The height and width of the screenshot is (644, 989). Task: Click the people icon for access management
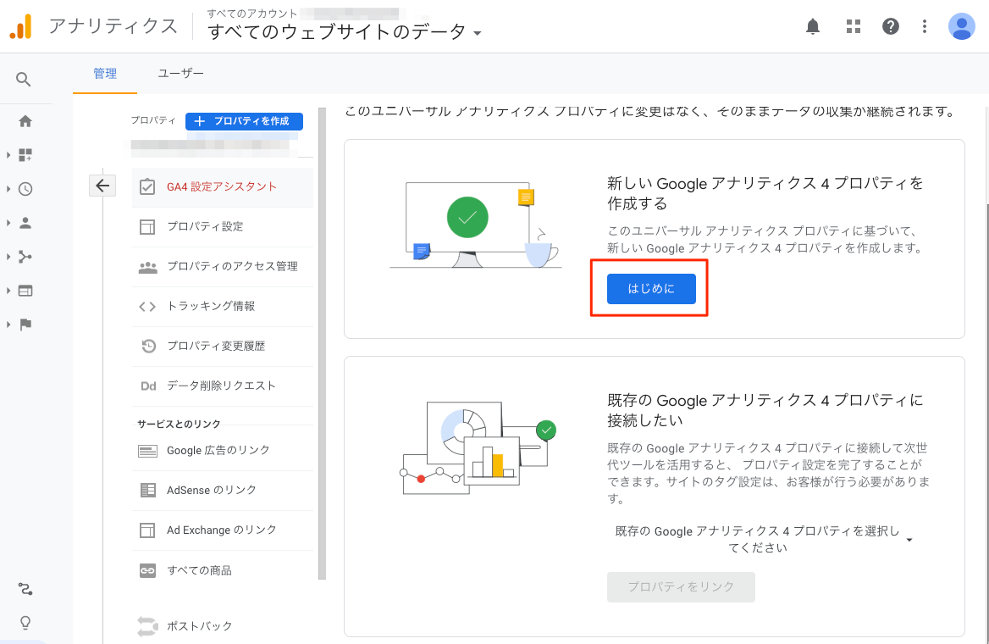pos(147,267)
